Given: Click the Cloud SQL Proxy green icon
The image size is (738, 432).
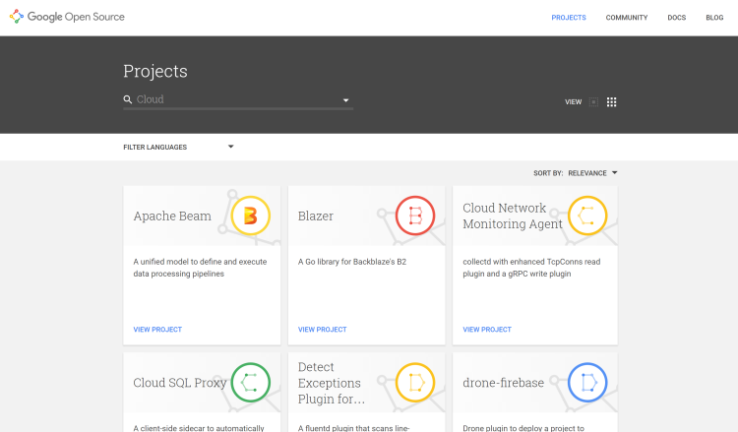Looking at the screenshot, I should tap(250, 382).
